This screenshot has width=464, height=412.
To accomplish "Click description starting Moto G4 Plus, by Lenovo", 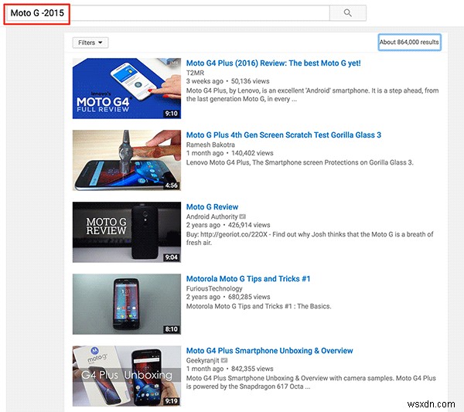I will (312, 94).
